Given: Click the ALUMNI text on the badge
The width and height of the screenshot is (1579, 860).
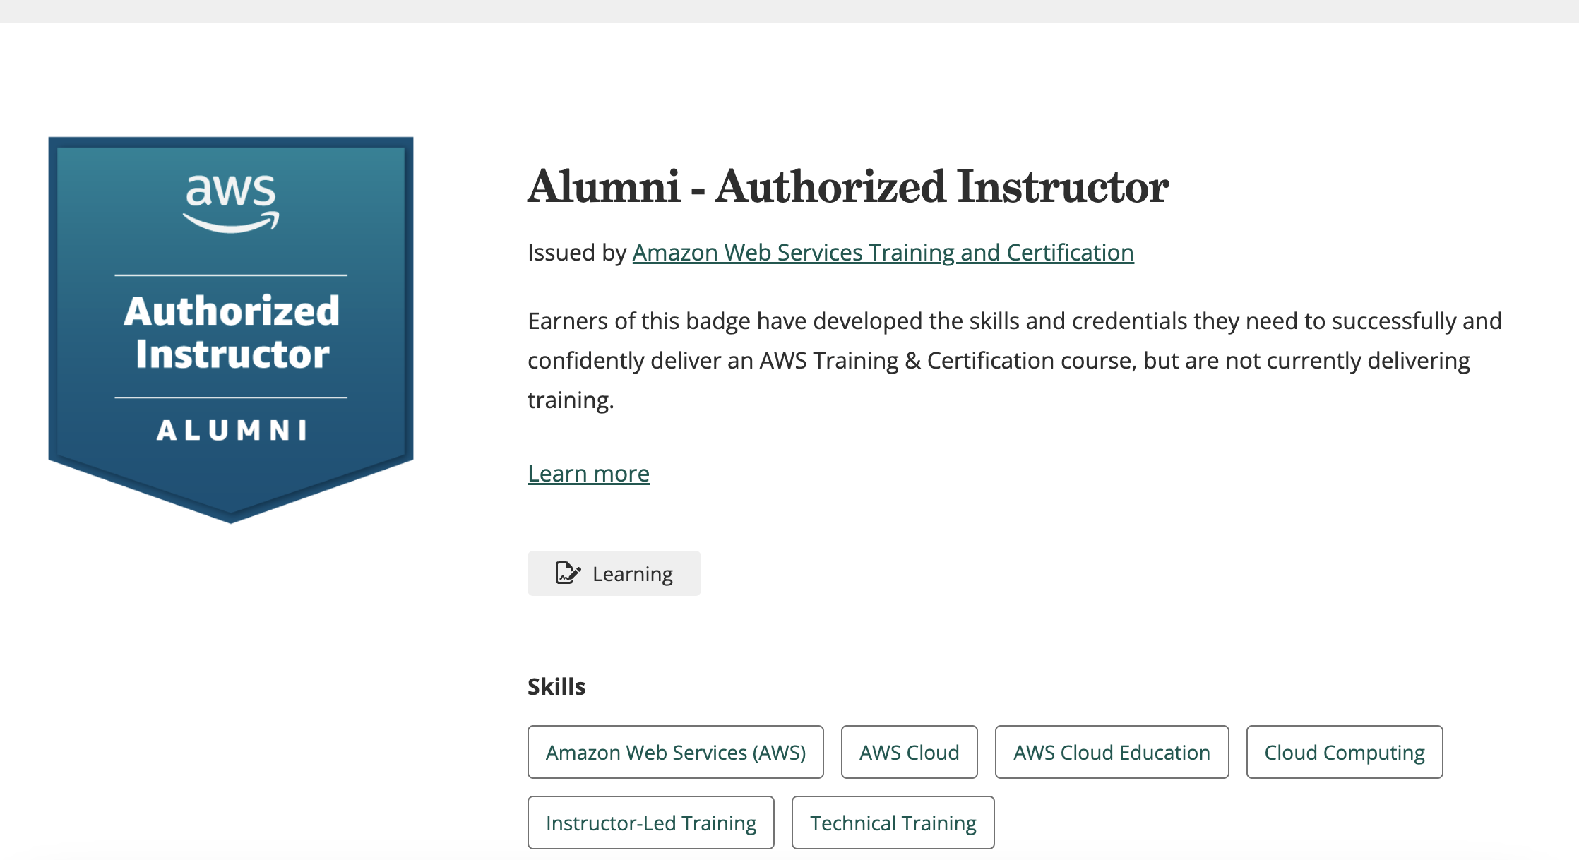Looking at the screenshot, I should pyautogui.click(x=232, y=431).
